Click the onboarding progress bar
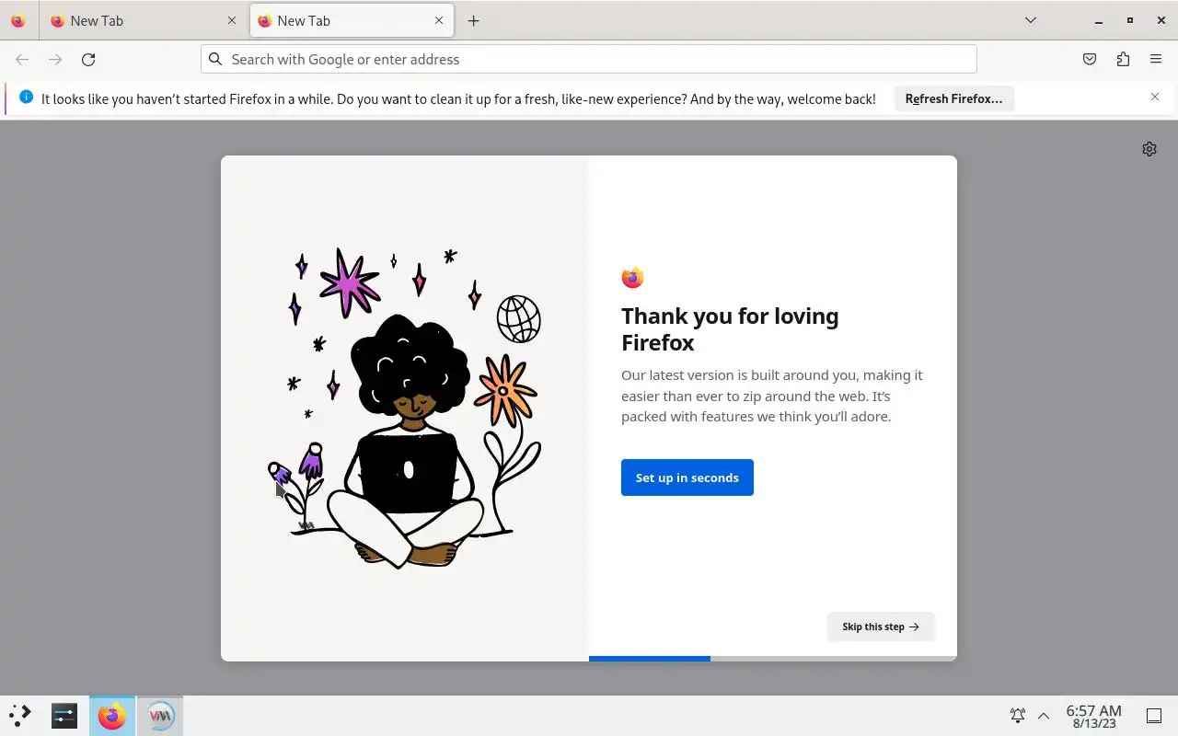Screen dimensions: 1178x736 773,659
